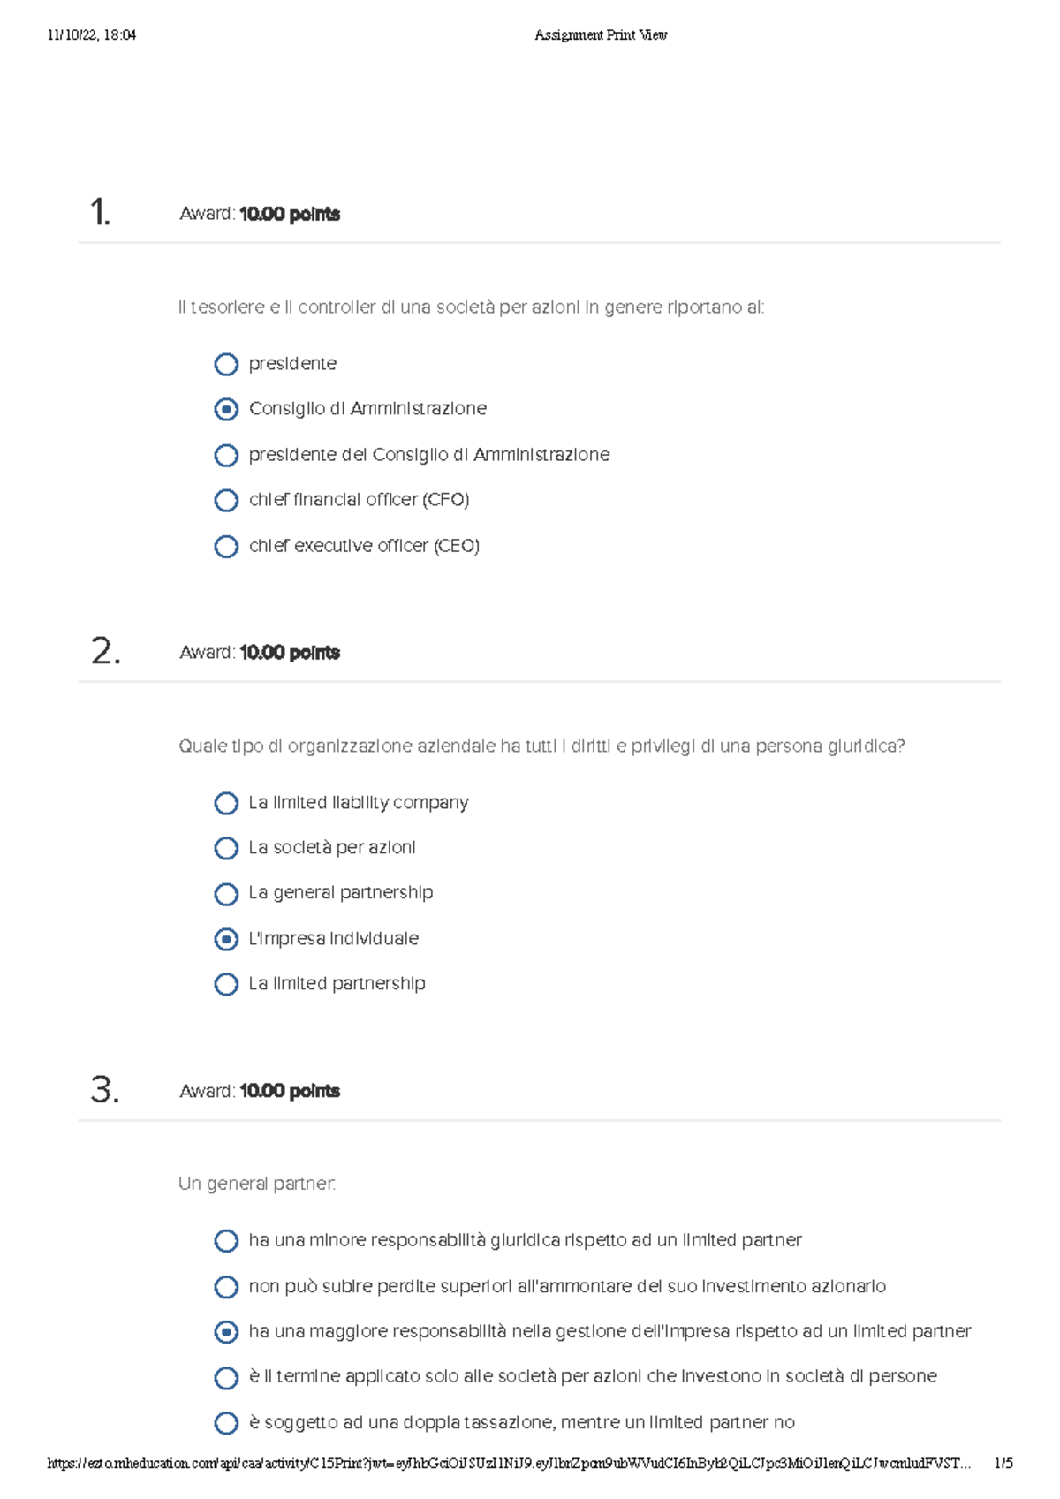Viewport: 1060px width, 1499px height.
Task: Select "chief executive officer (CEO)" radio button
Action: (226, 546)
